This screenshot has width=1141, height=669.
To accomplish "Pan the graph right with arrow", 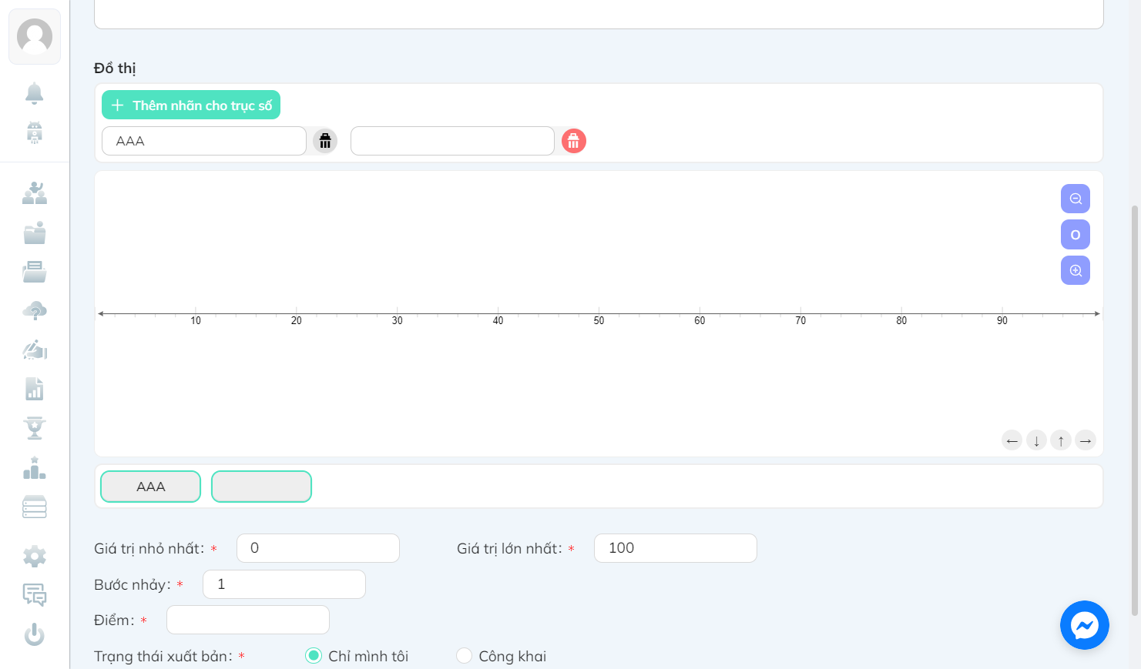I will tap(1086, 440).
